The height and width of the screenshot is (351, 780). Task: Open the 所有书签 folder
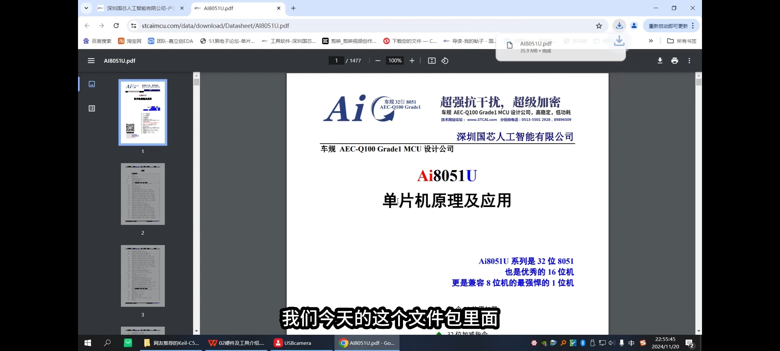tap(682, 41)
